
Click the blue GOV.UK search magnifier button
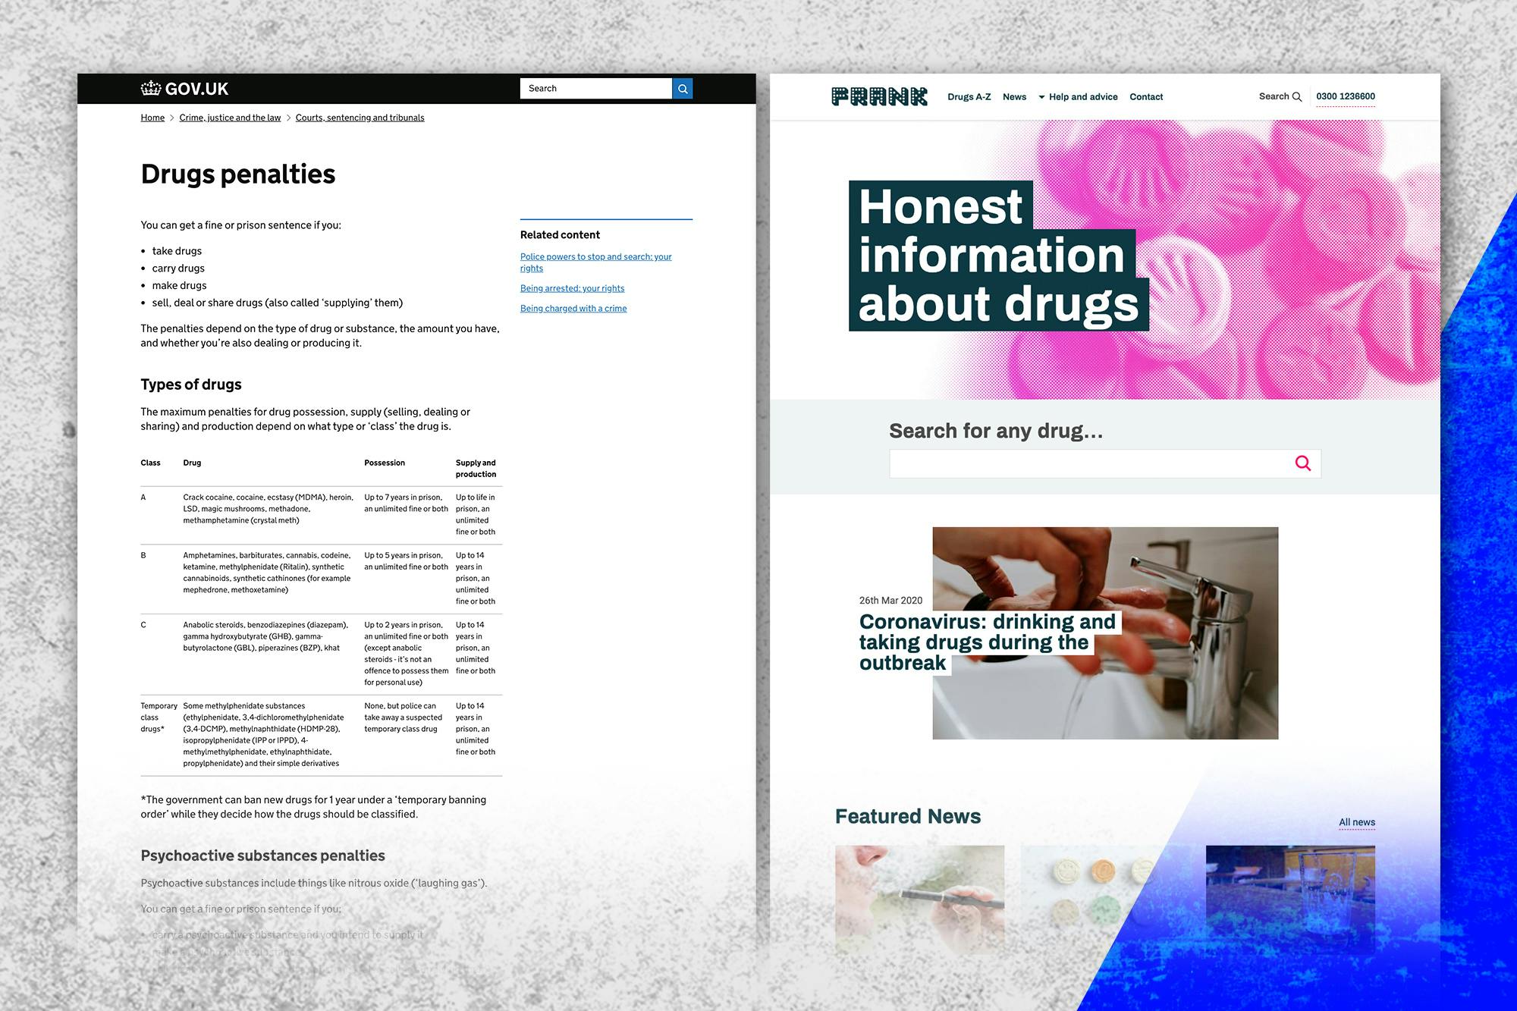pos(683,89)
